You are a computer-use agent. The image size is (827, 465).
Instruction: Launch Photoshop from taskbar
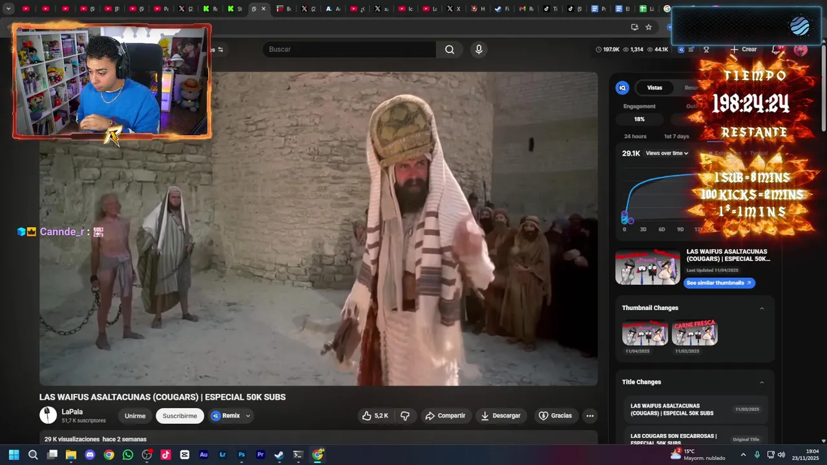pyautogui.click(x=242, y=455)
